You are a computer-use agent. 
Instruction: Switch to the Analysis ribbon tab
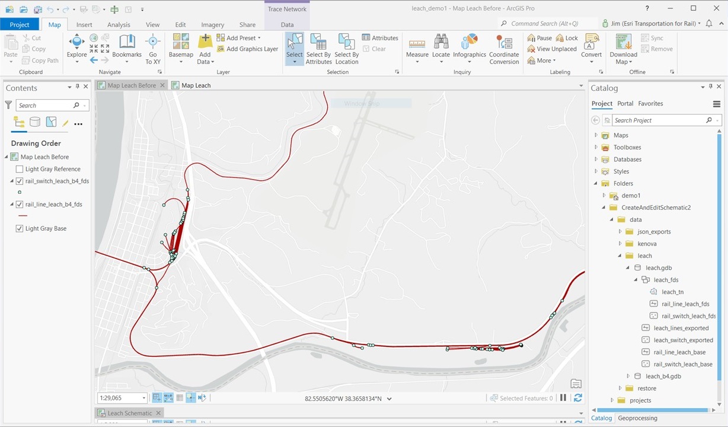(x=119, y=24)
